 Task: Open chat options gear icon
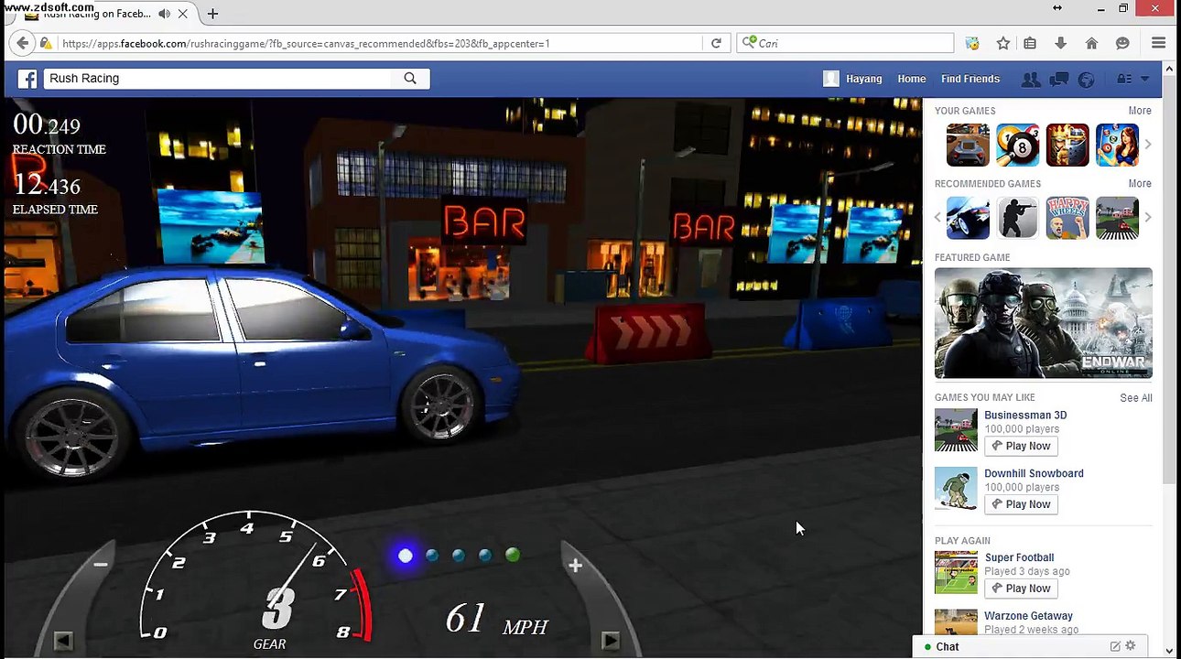1131,646
